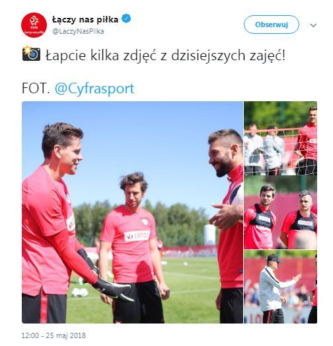Open the bottom-right photo of coach gesturing
333x346 pixels.
tap(281, 287)
